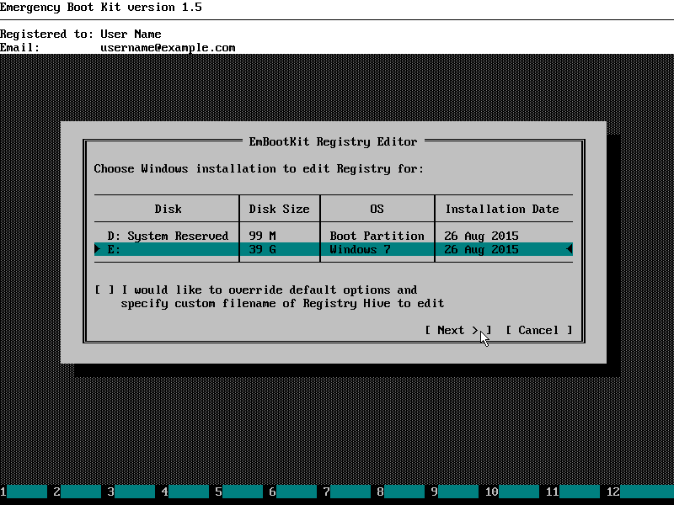Click the 'Choose Windows installation' prompt text
674x505 pixels.
click(x=259, y=168)
